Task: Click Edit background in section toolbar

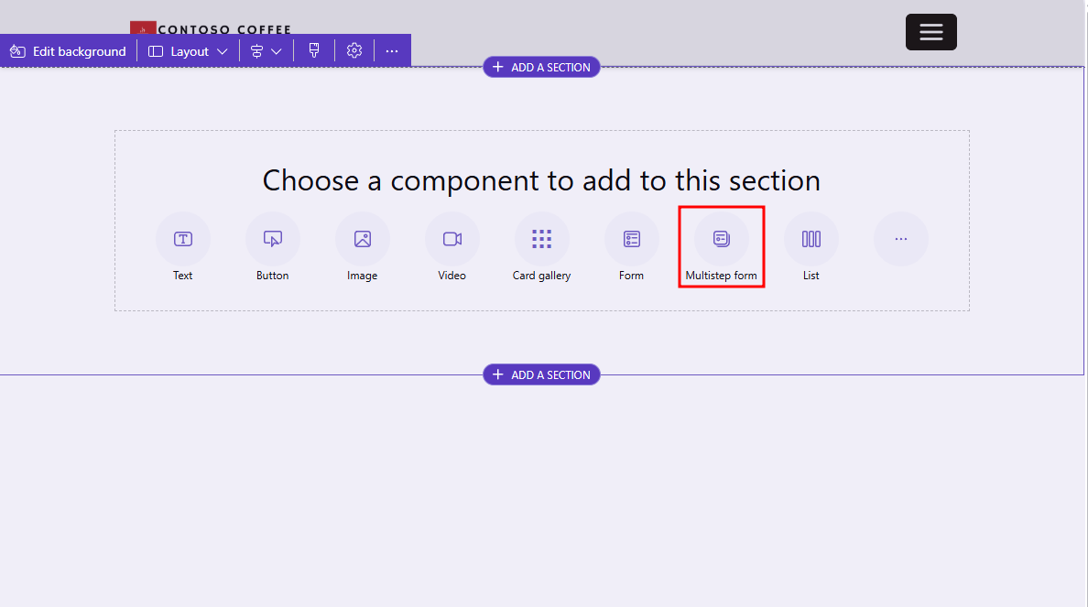Action: [69, 51]
